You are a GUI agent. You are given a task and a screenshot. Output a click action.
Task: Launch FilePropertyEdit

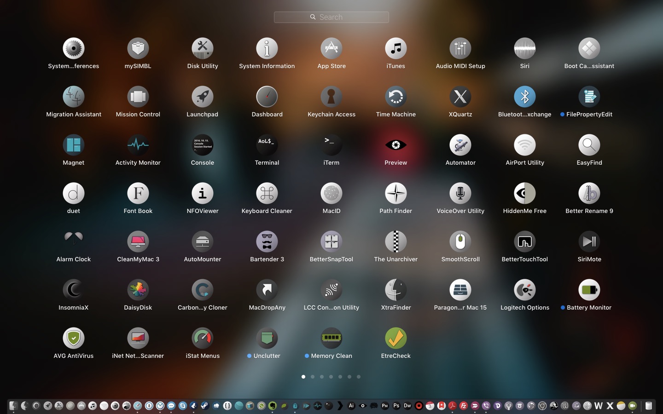click(x=589, y=97)
